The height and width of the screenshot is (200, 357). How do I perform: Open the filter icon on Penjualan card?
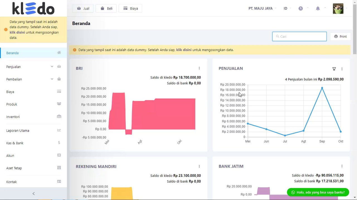pyautogui.click(x=334, y=69)
